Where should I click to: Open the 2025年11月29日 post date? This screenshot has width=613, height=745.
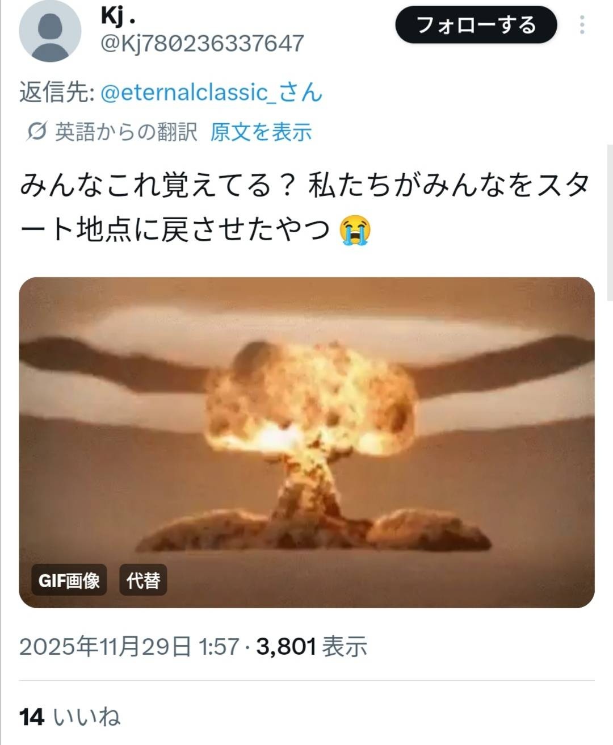click(x=106, y=646)
